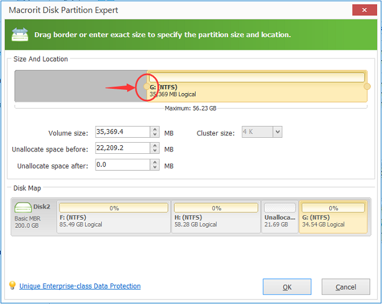Click the OK button

[x=287, y=287]
